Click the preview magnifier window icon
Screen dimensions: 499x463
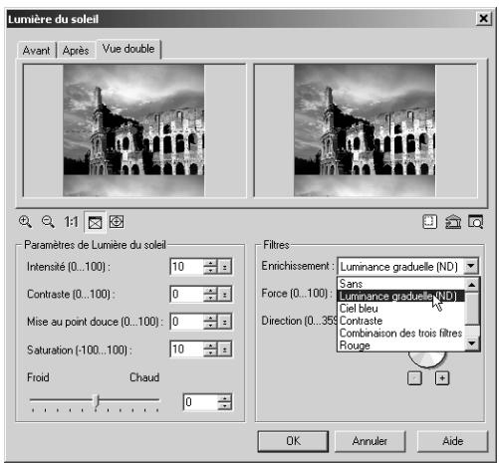pos(476,222)
